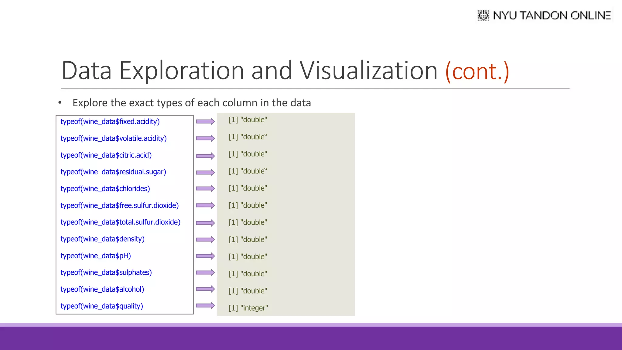Click the "integer" output result
Image resolution: width=622 pixels, height=350 pixels.
[x=248, y=308]
